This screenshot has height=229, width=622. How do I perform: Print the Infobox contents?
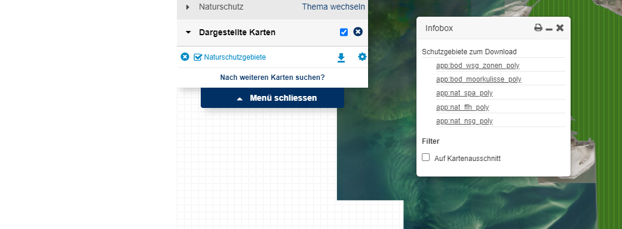538,28
